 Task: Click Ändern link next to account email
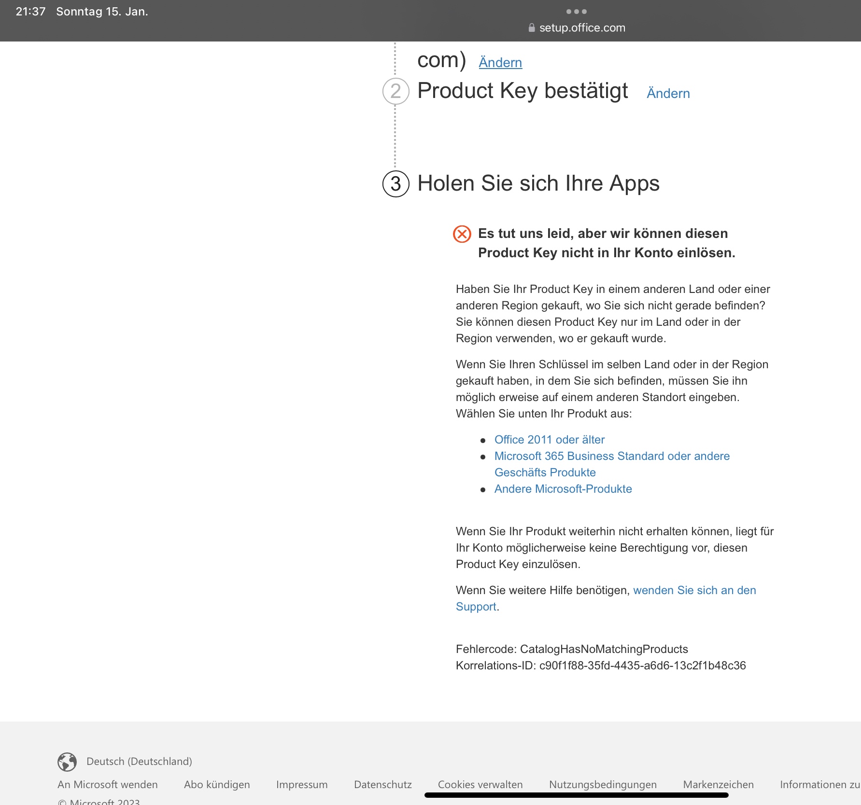click(500, 63)
